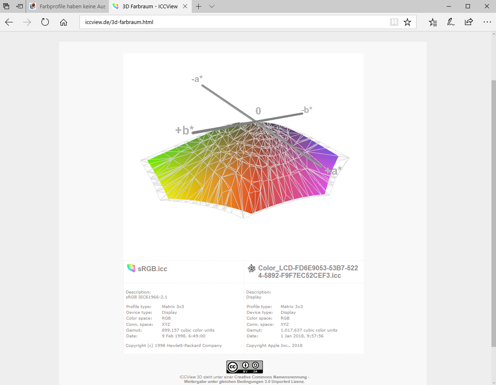
Task: Click the Creative Commons Namensnennung license link
Action: pyautogui.click(x=271, y=377)
